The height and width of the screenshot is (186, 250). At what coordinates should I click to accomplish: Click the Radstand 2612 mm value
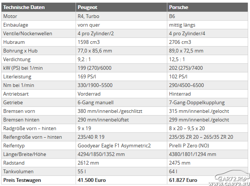88,163
